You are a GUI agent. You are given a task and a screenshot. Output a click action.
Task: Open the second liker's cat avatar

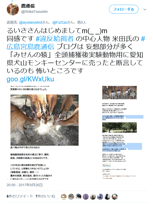(71, 196)
